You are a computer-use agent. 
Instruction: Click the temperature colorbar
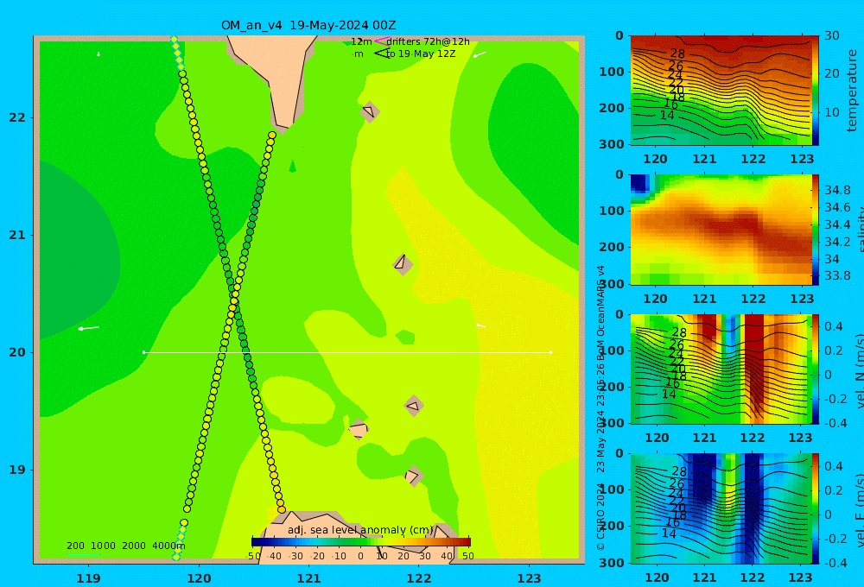tap(816, 91)
